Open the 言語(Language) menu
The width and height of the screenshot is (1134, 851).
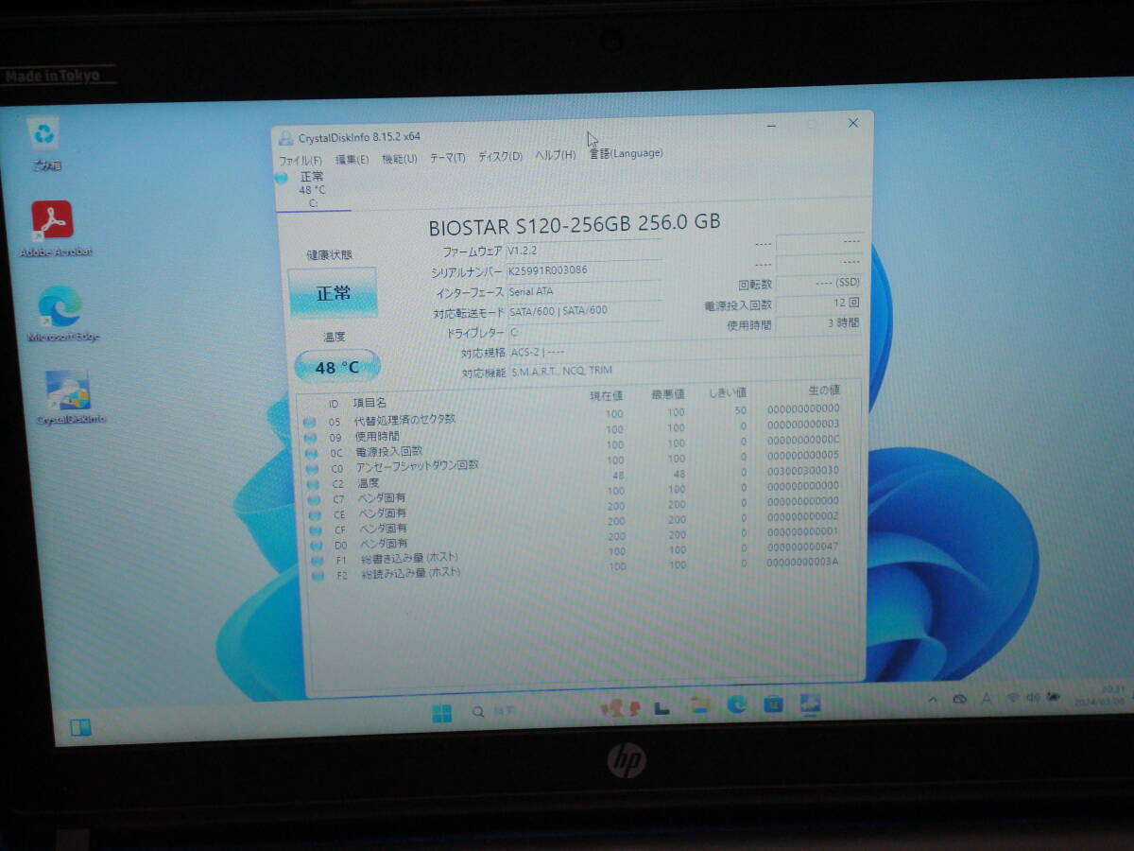pos(626,153)
